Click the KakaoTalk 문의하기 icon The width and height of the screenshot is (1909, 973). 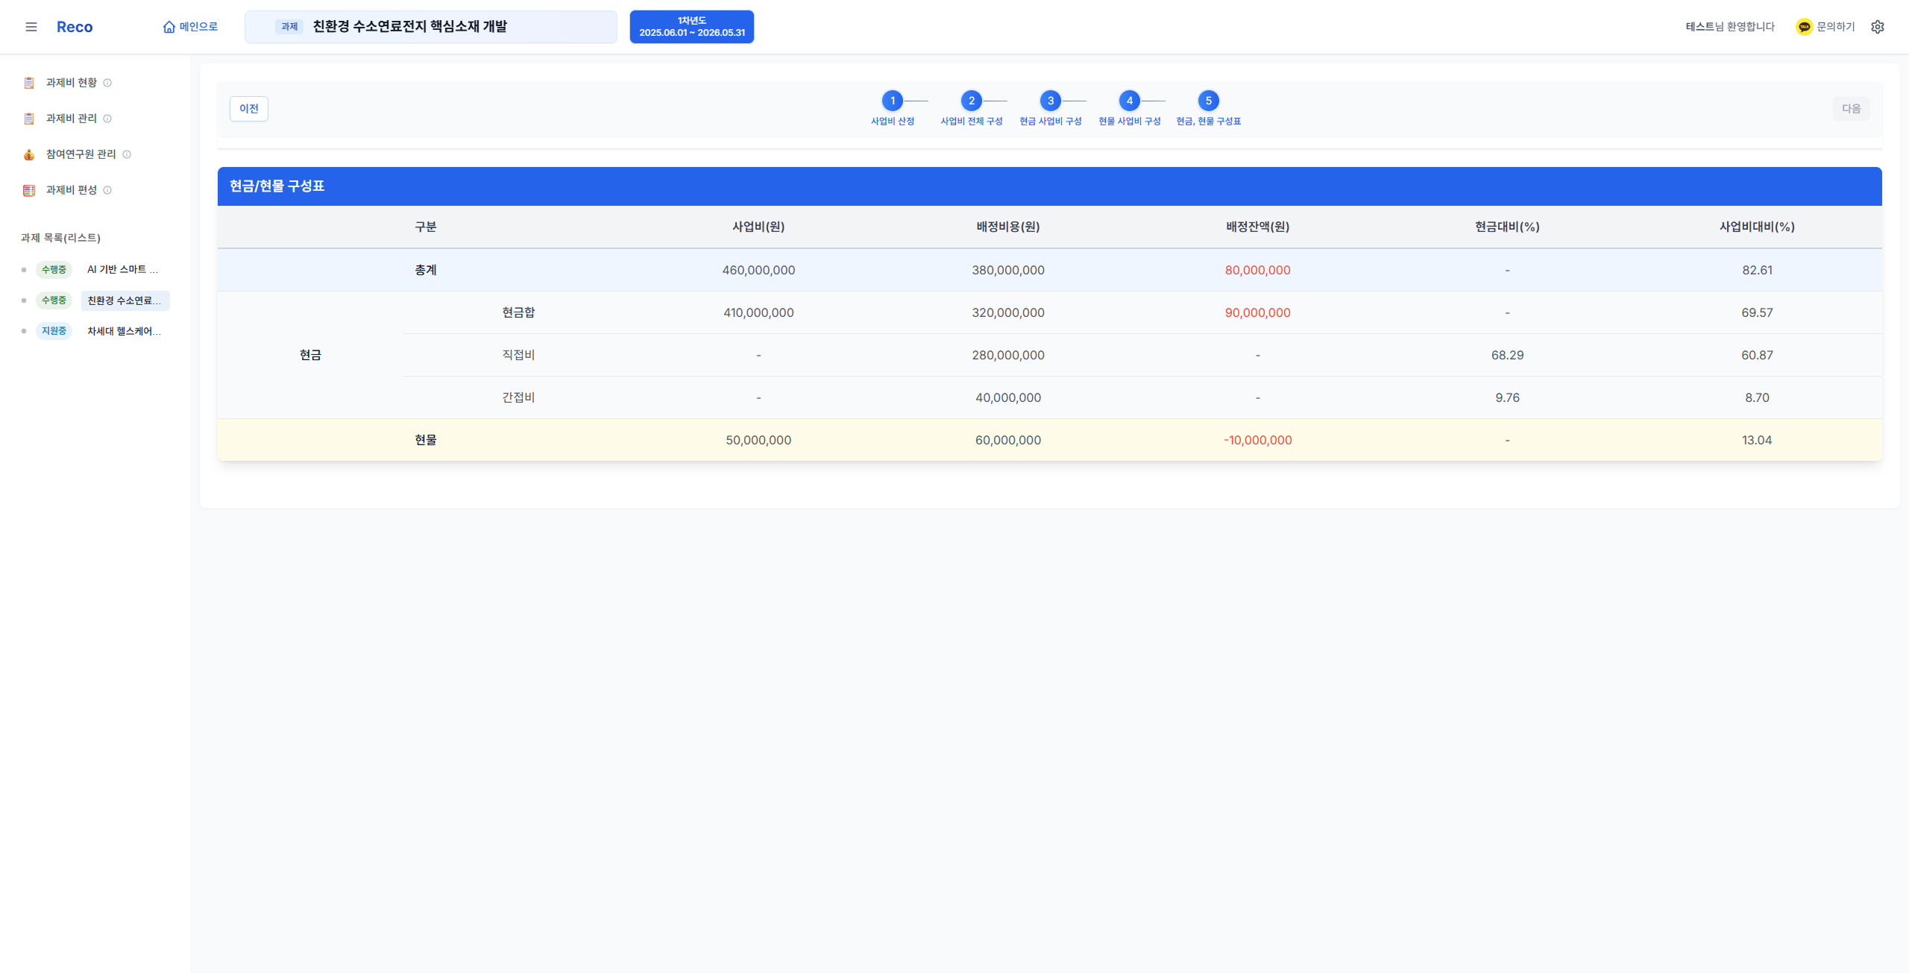pyautogui.click(x=1804, y=27)
